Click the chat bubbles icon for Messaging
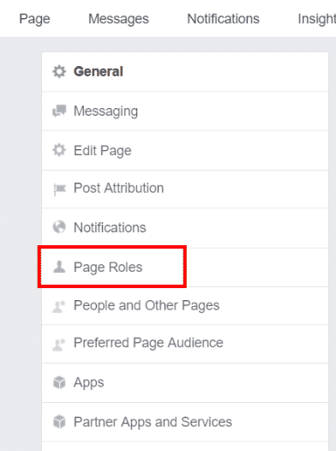This screenshot has width=336, height=451. (x=59, y=111)
